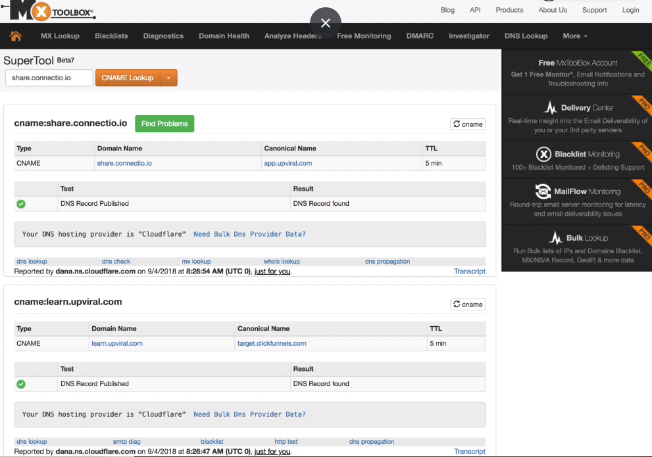652x457 pixels.
Task: Click the Blacklist Monitoring X icon
Action: (x=543, y=154)
